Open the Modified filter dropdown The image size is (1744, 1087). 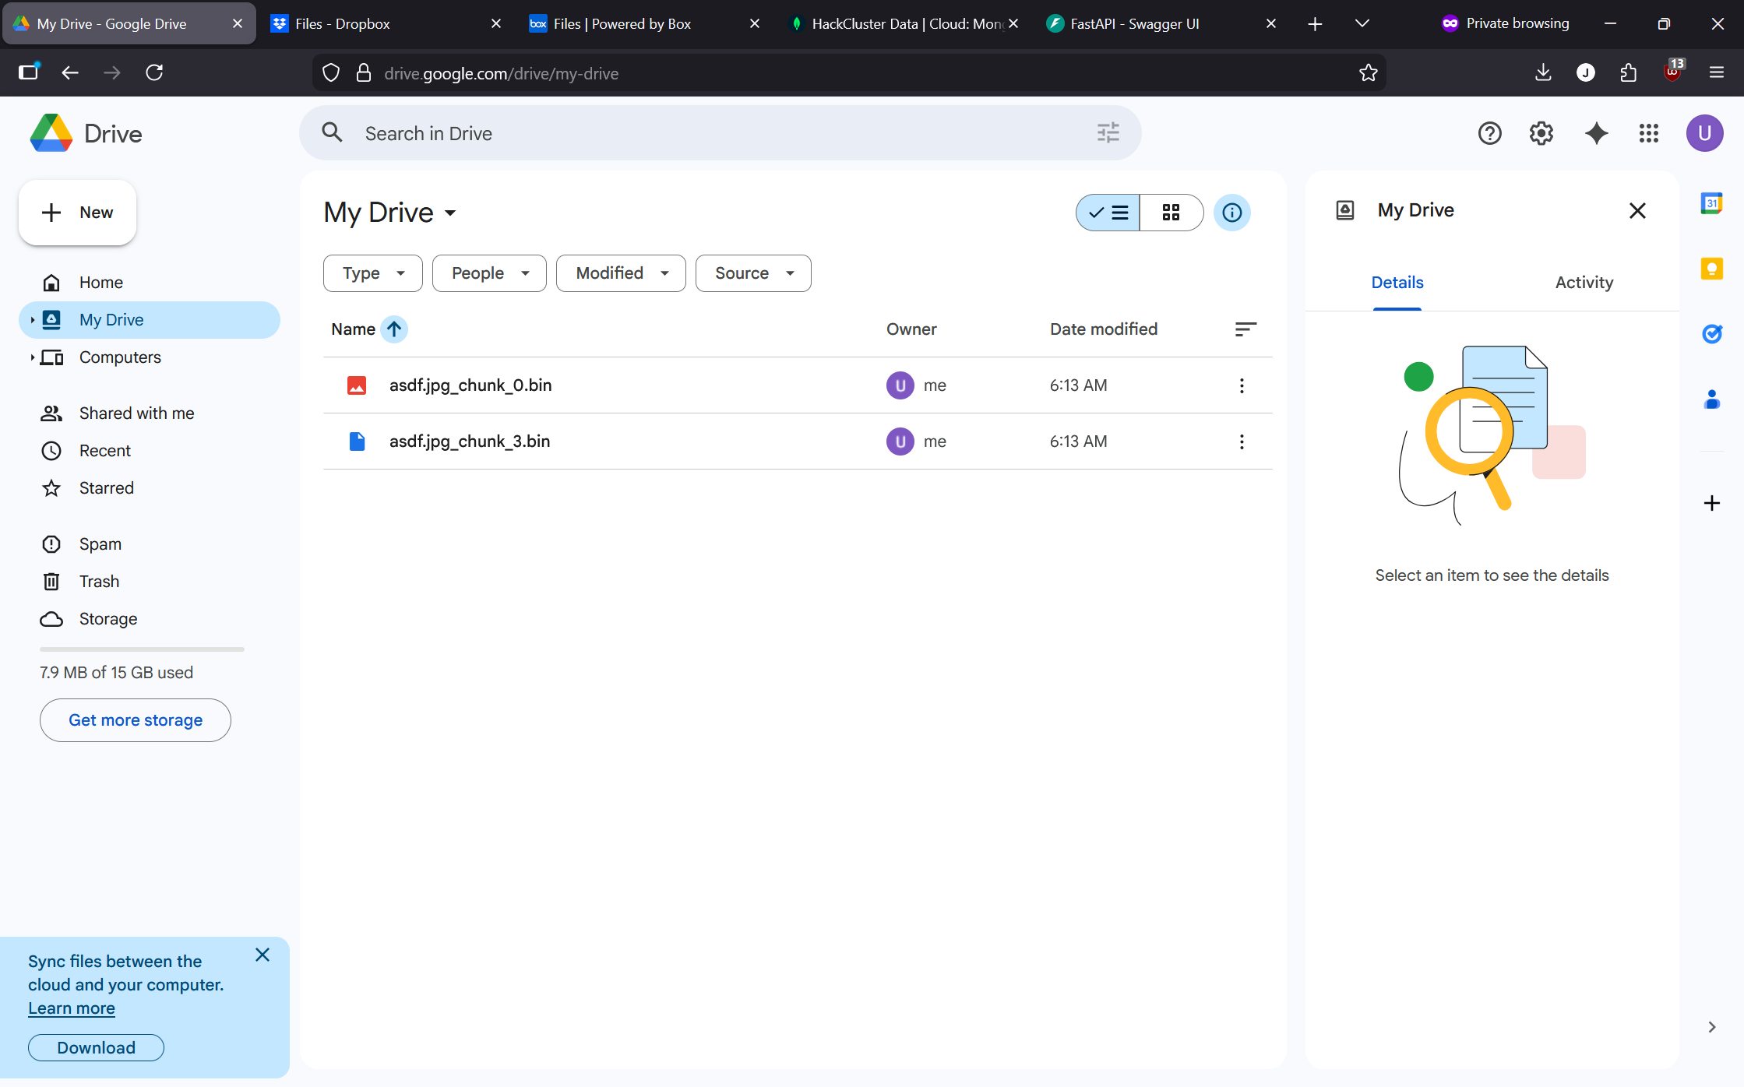click(620, 273)
